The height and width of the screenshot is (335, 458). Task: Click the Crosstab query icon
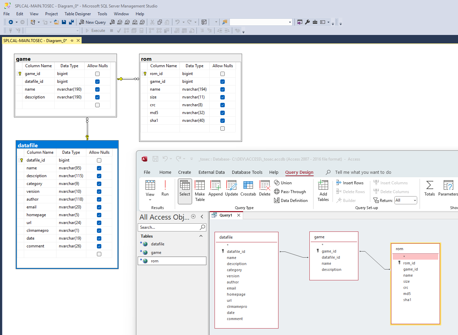(x=248, y=188)
